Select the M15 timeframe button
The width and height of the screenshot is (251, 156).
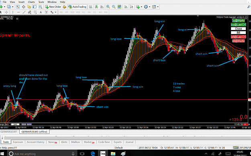point(72,12)
